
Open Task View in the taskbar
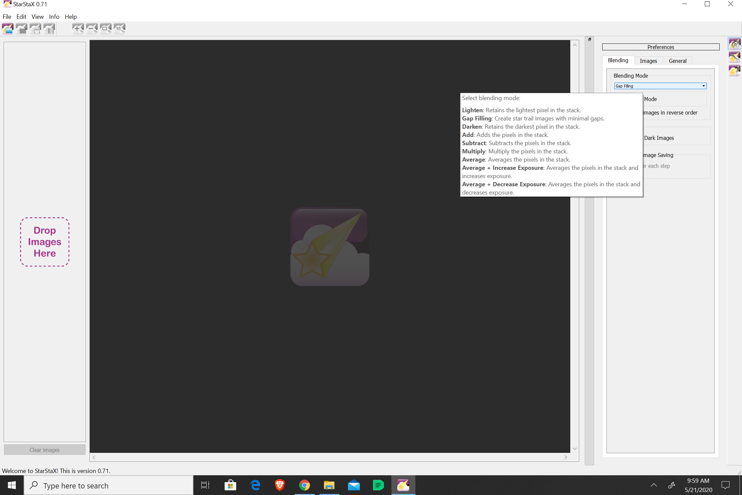point(205,485)
